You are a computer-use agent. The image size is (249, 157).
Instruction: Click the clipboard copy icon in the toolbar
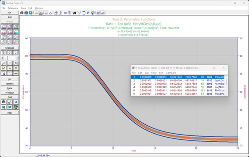[26, 13]
